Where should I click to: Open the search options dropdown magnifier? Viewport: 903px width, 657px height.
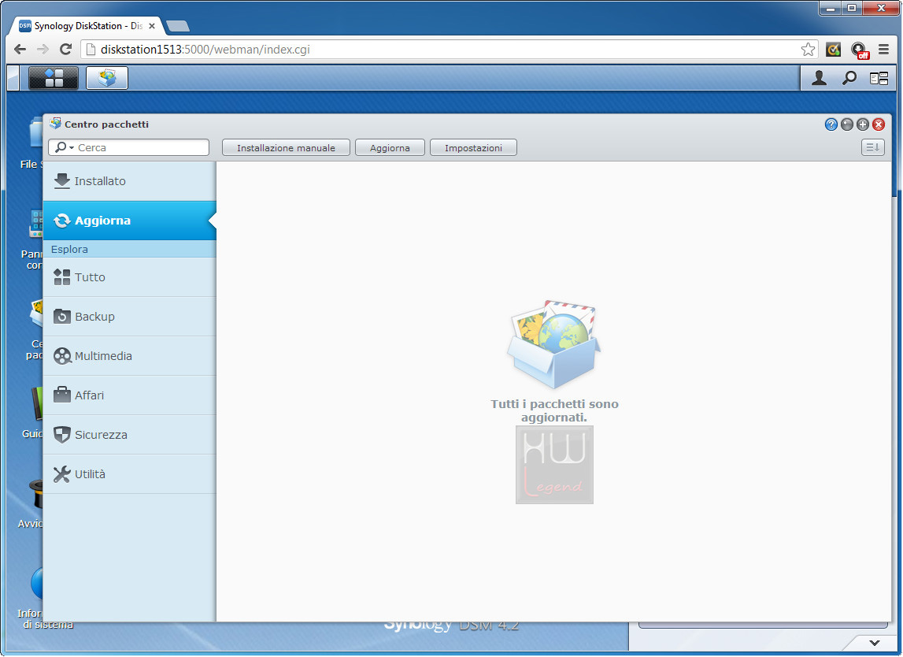coord(64,147)
